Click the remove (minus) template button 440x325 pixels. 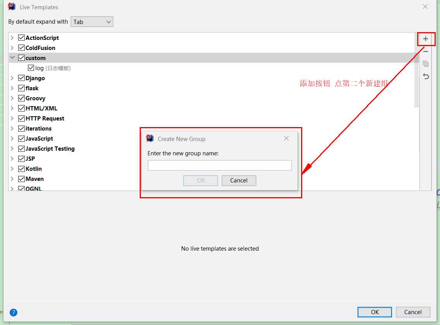(425, 52)
